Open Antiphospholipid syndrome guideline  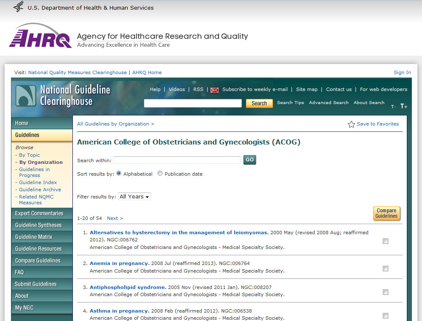coord(128,287)
